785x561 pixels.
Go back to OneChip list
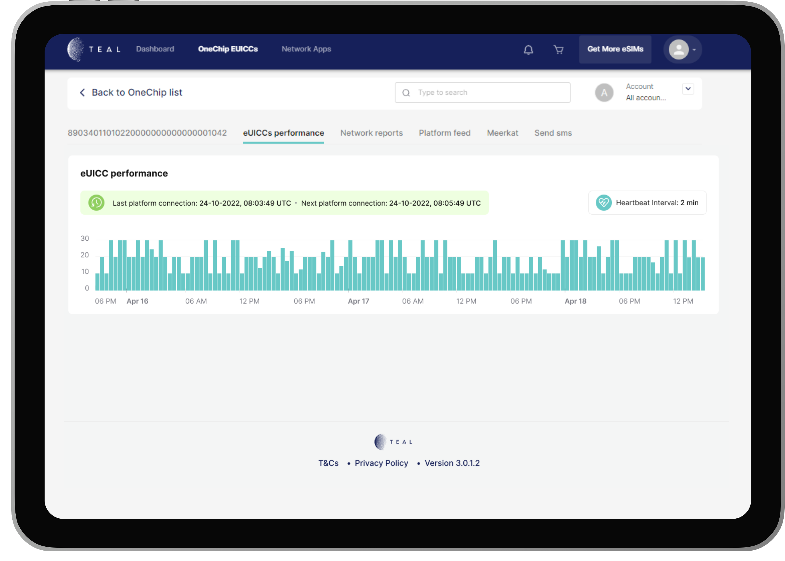[x=137, y=92]
